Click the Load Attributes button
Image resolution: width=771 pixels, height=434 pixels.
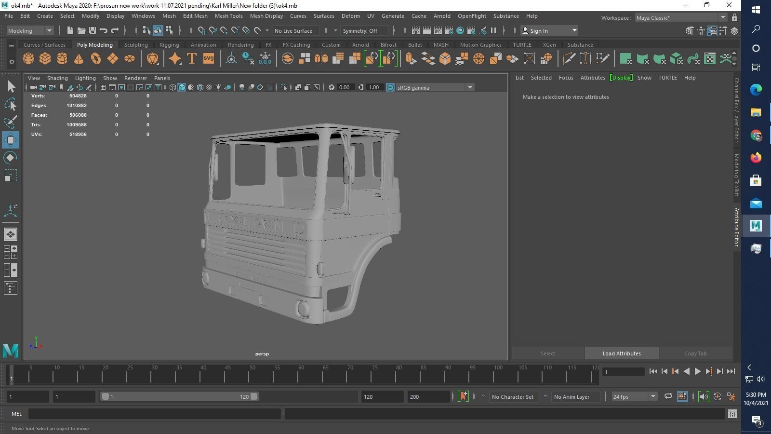(622, 353)
